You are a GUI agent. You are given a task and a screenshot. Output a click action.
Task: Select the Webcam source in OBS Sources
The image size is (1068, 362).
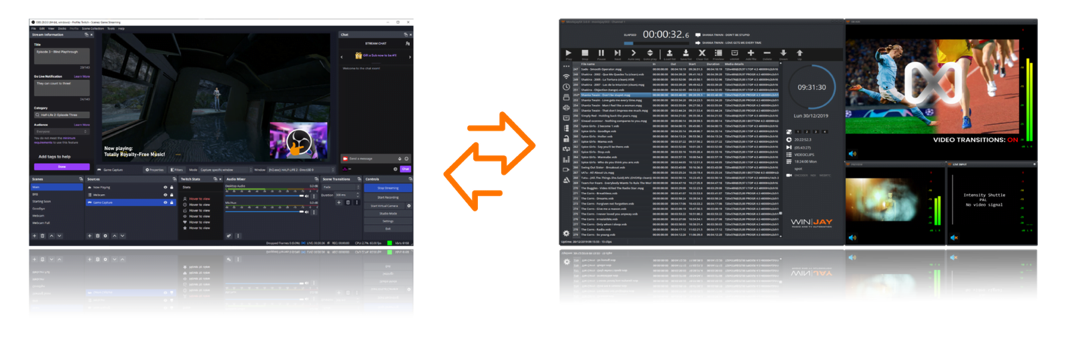tap(130, 195)
